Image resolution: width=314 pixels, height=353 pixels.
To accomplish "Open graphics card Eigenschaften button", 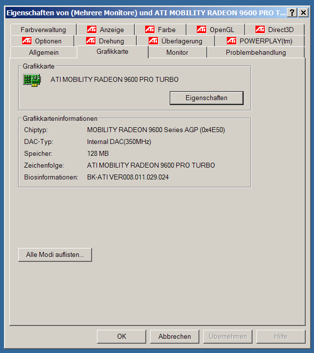I will (x=207, y=98).
